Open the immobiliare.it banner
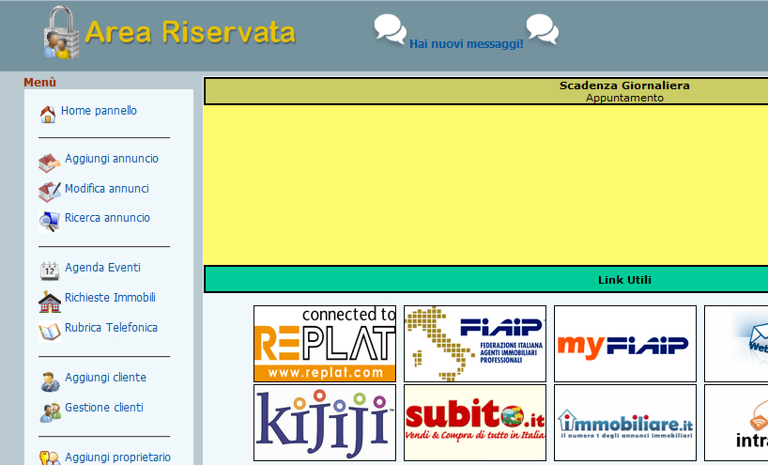This screenshot has width=768, height=465. point(625,423)
